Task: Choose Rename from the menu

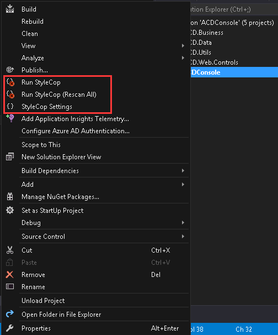Action: (x=96, y=287)
